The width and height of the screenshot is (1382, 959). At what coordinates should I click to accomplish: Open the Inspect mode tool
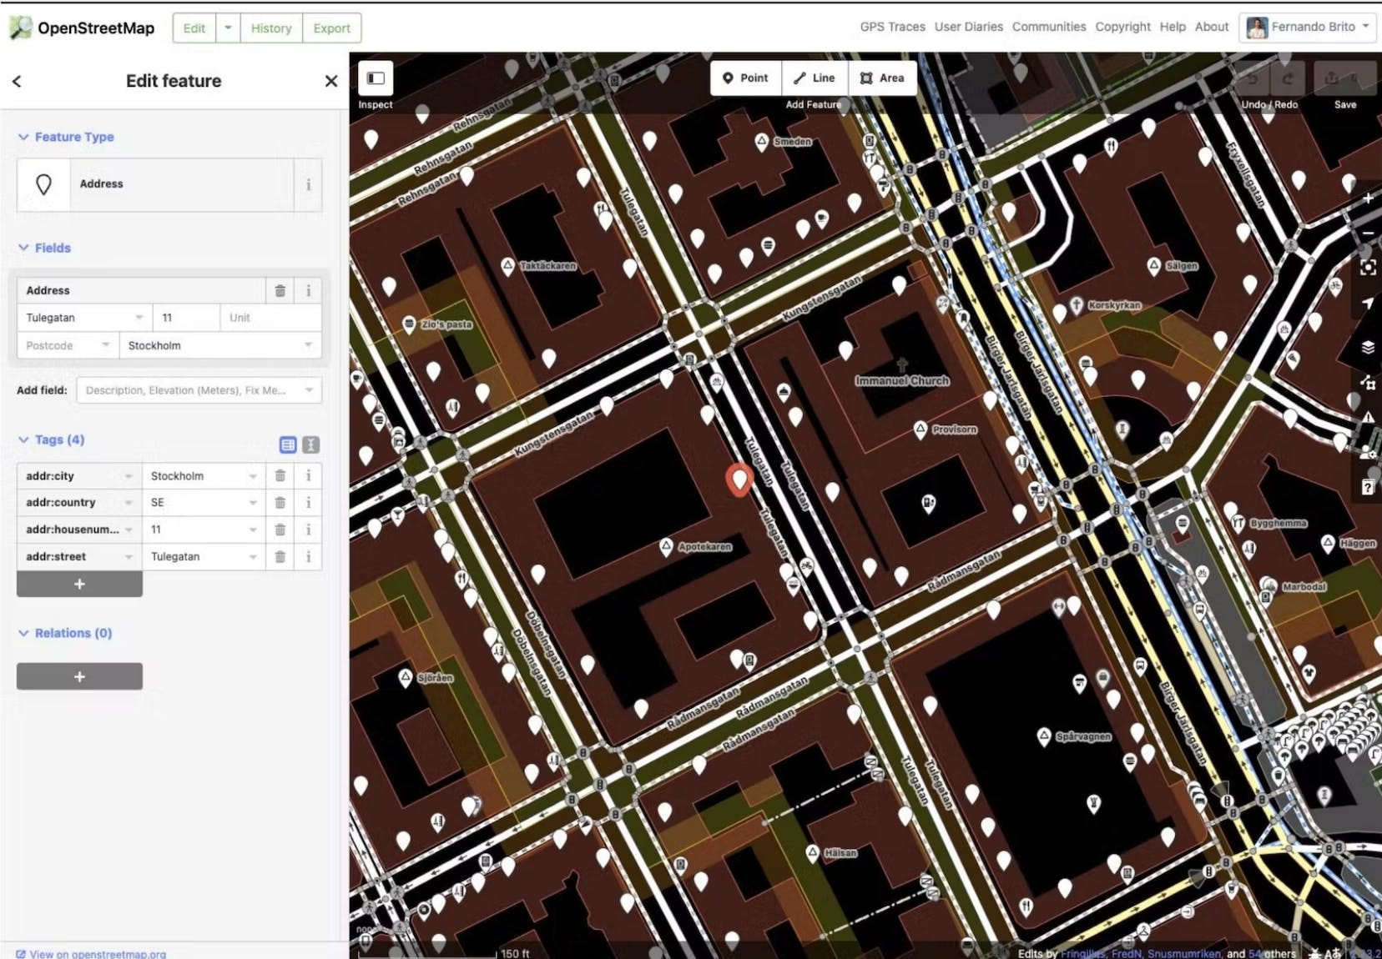click(x=375, y=79)
